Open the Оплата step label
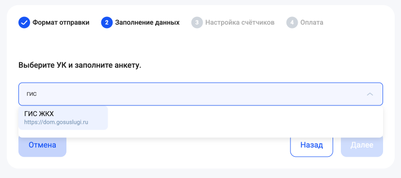 pyautogui.click(x=312, y=22)
